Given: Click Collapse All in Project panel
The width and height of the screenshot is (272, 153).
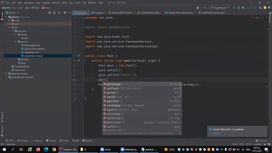Looking at the screenshot, I should click(x=59, y=13).
